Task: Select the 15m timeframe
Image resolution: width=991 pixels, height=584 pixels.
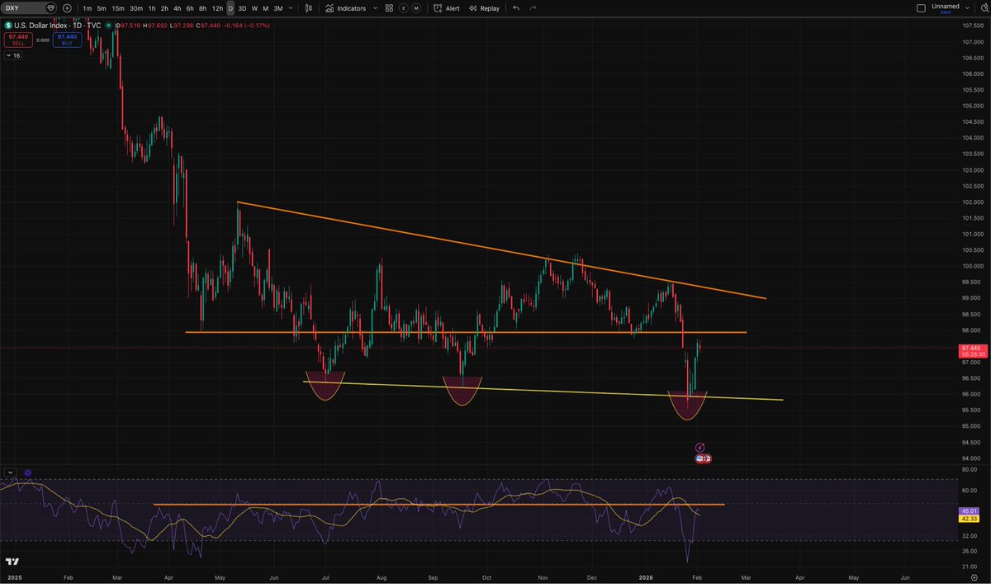Action: pyautogui.click(x=118, y=7)
